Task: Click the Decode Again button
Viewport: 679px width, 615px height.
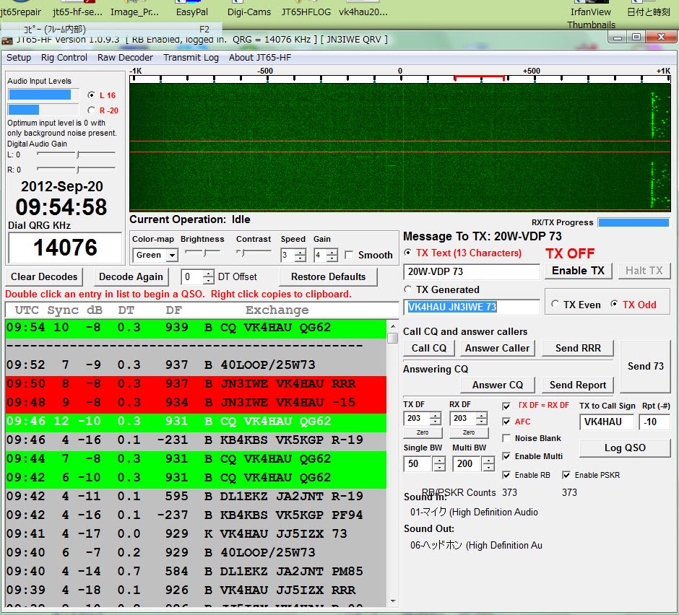Action: (131, 276)
